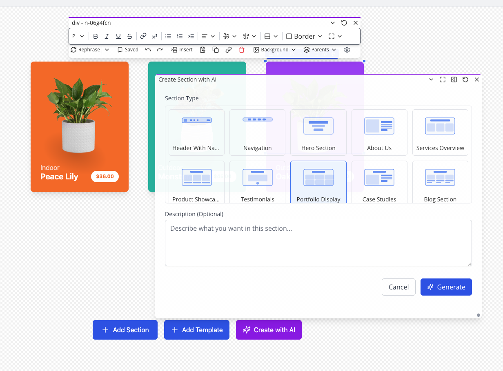Apply bold formatting in the editor toolbar
This screenshot has height=371, width=503.
tap(96, 36)
